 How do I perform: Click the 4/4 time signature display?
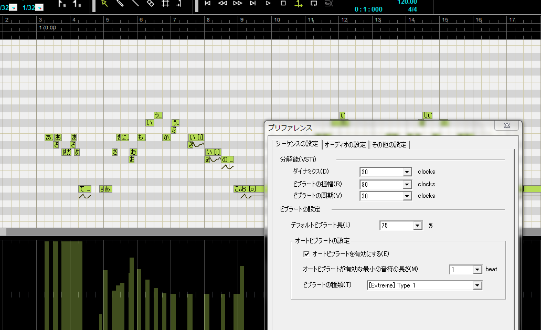[x=412, y=9]
